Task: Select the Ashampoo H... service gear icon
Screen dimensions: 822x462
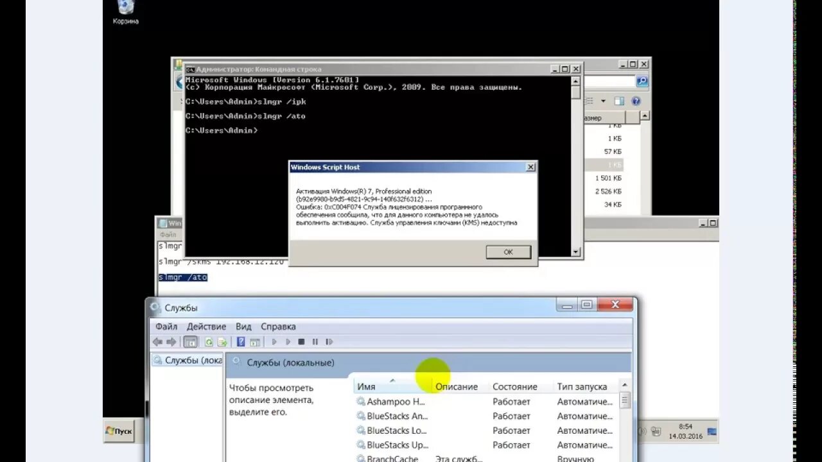Action: point(361,402)
